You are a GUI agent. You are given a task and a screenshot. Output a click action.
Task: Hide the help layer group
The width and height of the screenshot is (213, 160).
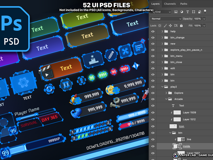[153, 31]
